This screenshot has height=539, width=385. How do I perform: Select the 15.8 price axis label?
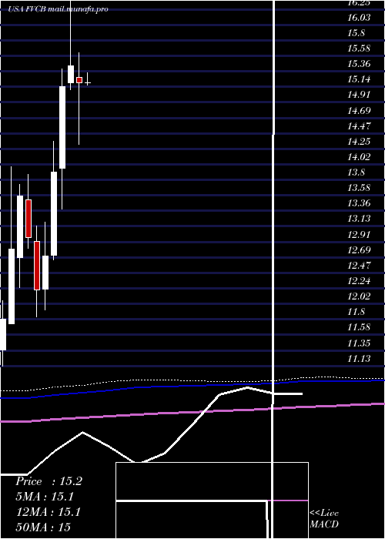pos(356,33)
